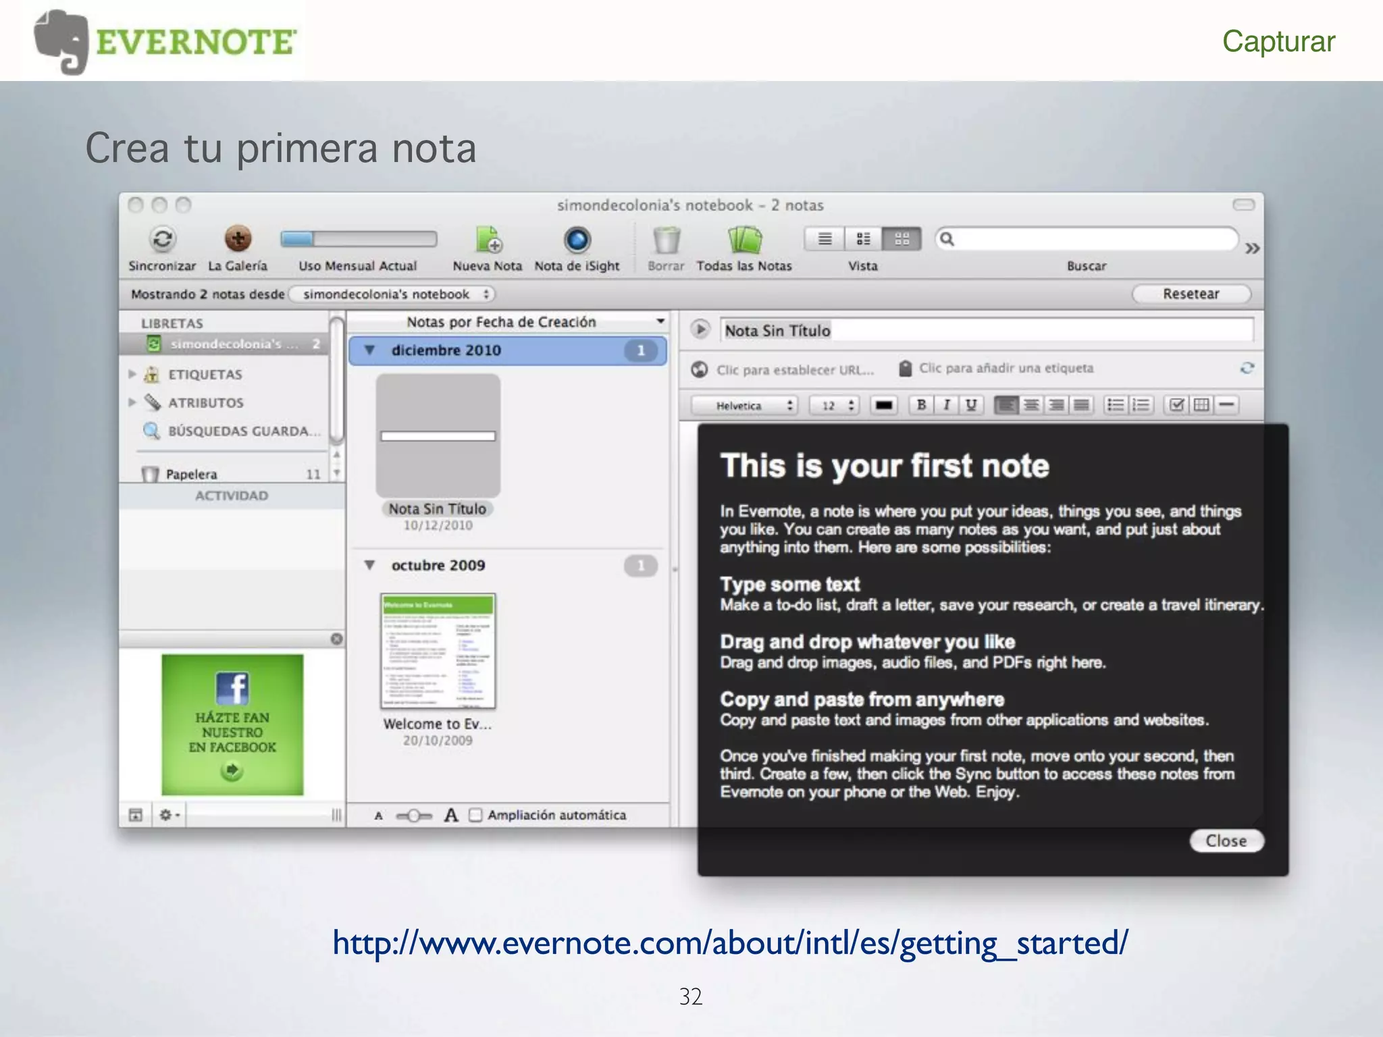Click the search field in toolbar
The image size is (1383, 1037).
point(1086,239)
